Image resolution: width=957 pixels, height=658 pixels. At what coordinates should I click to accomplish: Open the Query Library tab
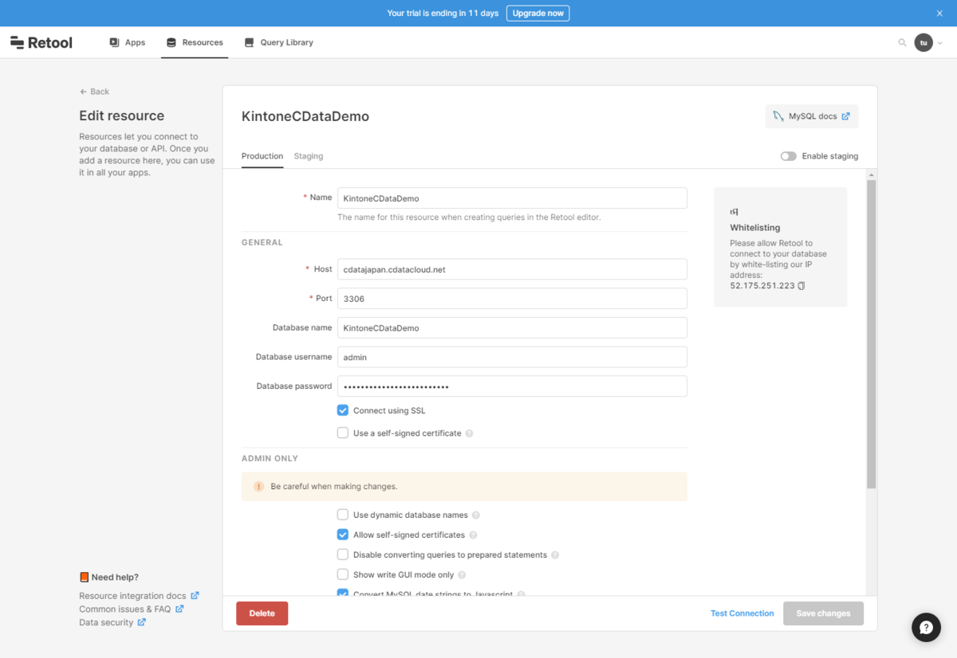pos(278,42)
